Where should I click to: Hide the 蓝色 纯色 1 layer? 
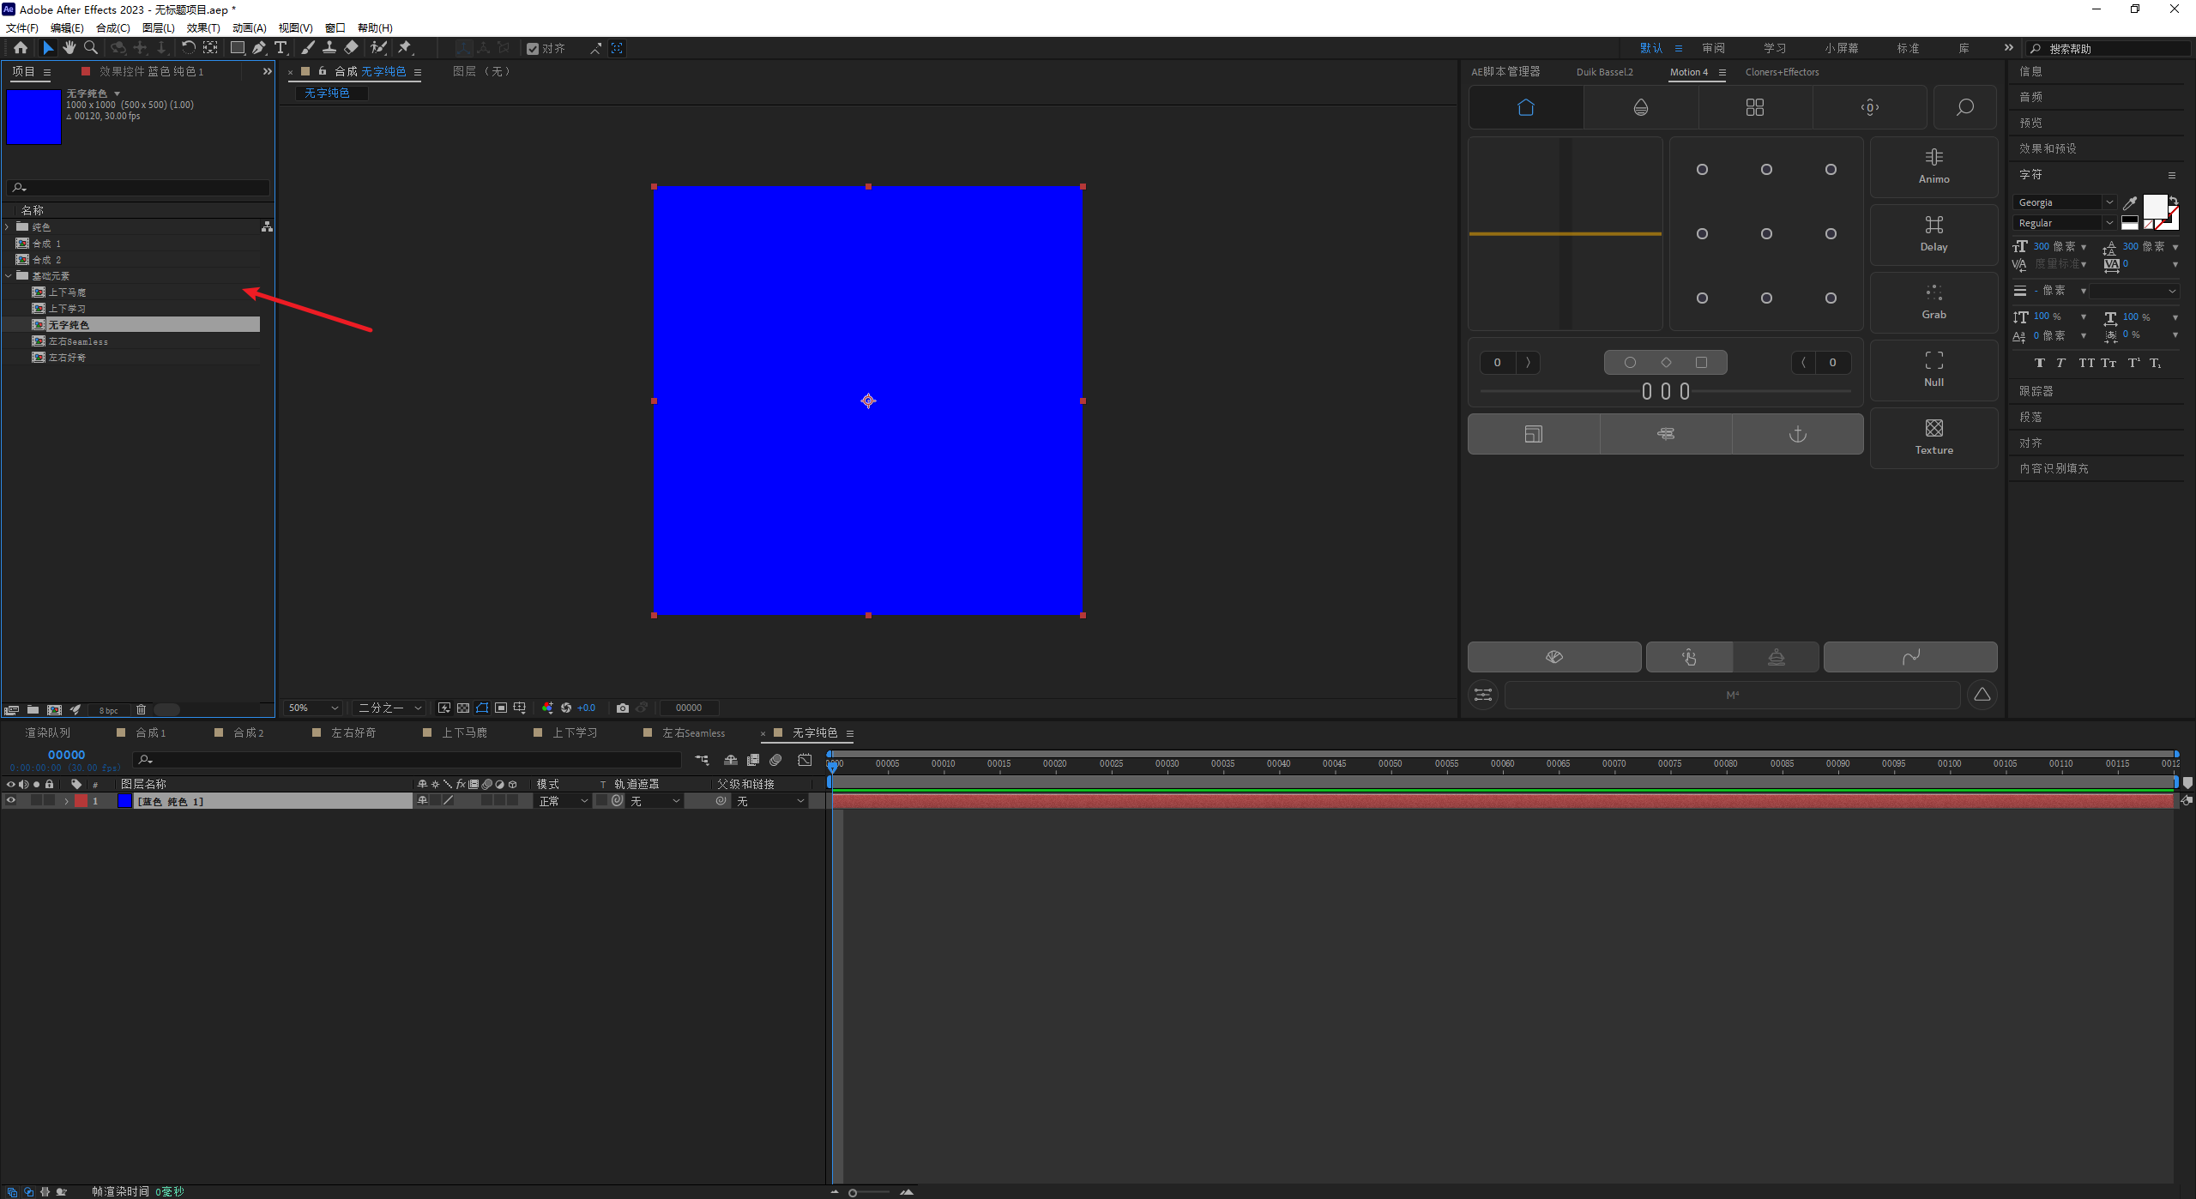(x=11, y=800)
